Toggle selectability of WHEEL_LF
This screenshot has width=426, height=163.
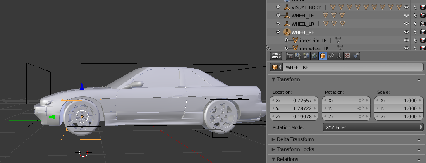coord(415,15)
